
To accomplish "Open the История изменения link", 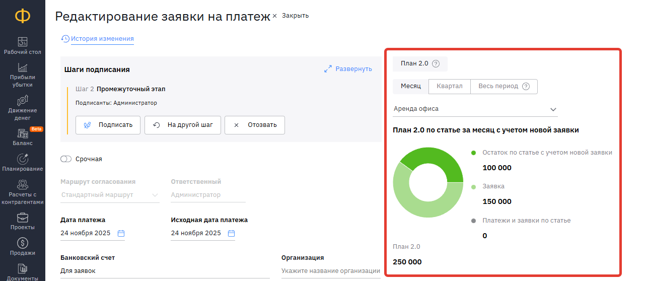I will click(x=102, y=39).
